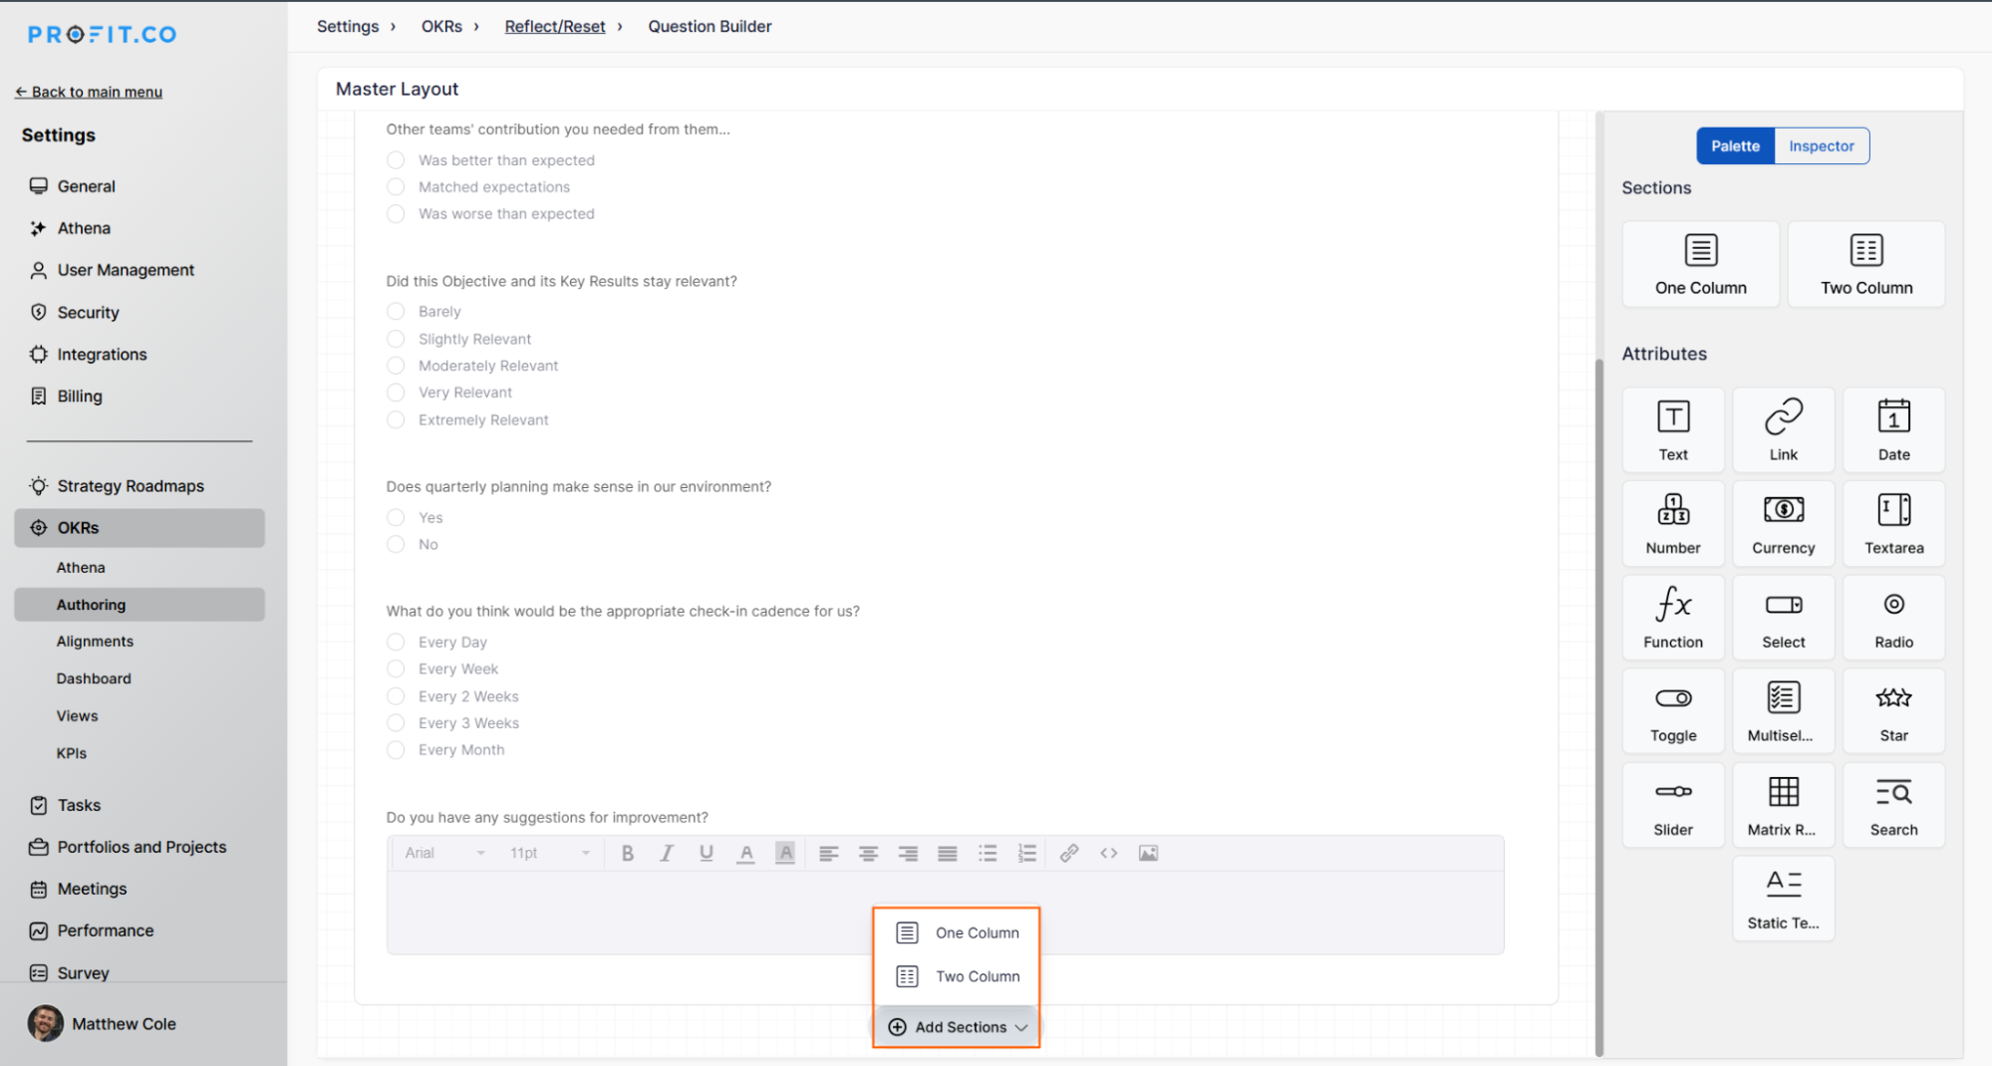Insert an image in the text editor
Screen dimensions: 1992x1066
(x=1148, y=853)
